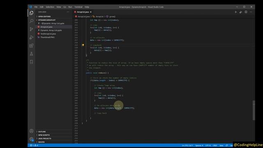Open the Testing flask view
Viewport: 263px width, 148px height.
(31, 54)
